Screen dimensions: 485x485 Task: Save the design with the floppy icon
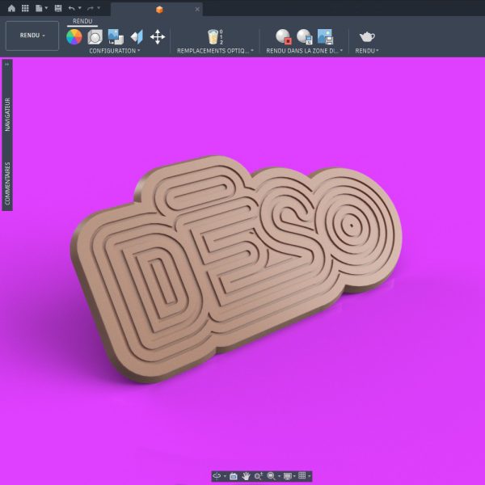[x=58, y=8]
